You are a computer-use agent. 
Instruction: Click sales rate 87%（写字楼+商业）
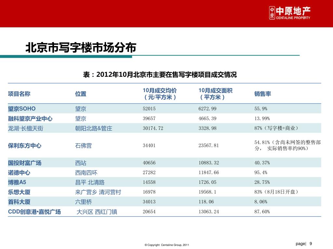pos(276,128)
